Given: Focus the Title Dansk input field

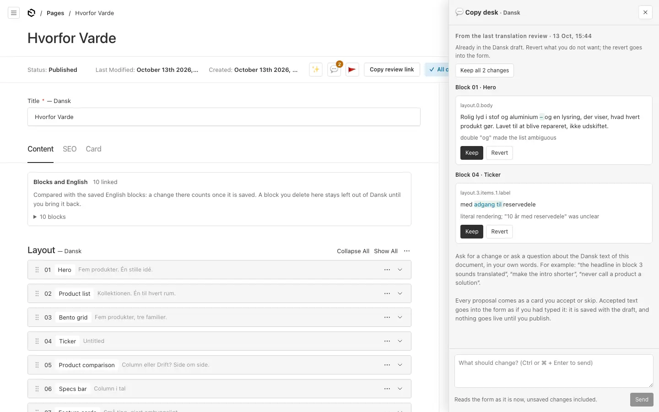Looking at the screenshot, I should pos(224,117).
